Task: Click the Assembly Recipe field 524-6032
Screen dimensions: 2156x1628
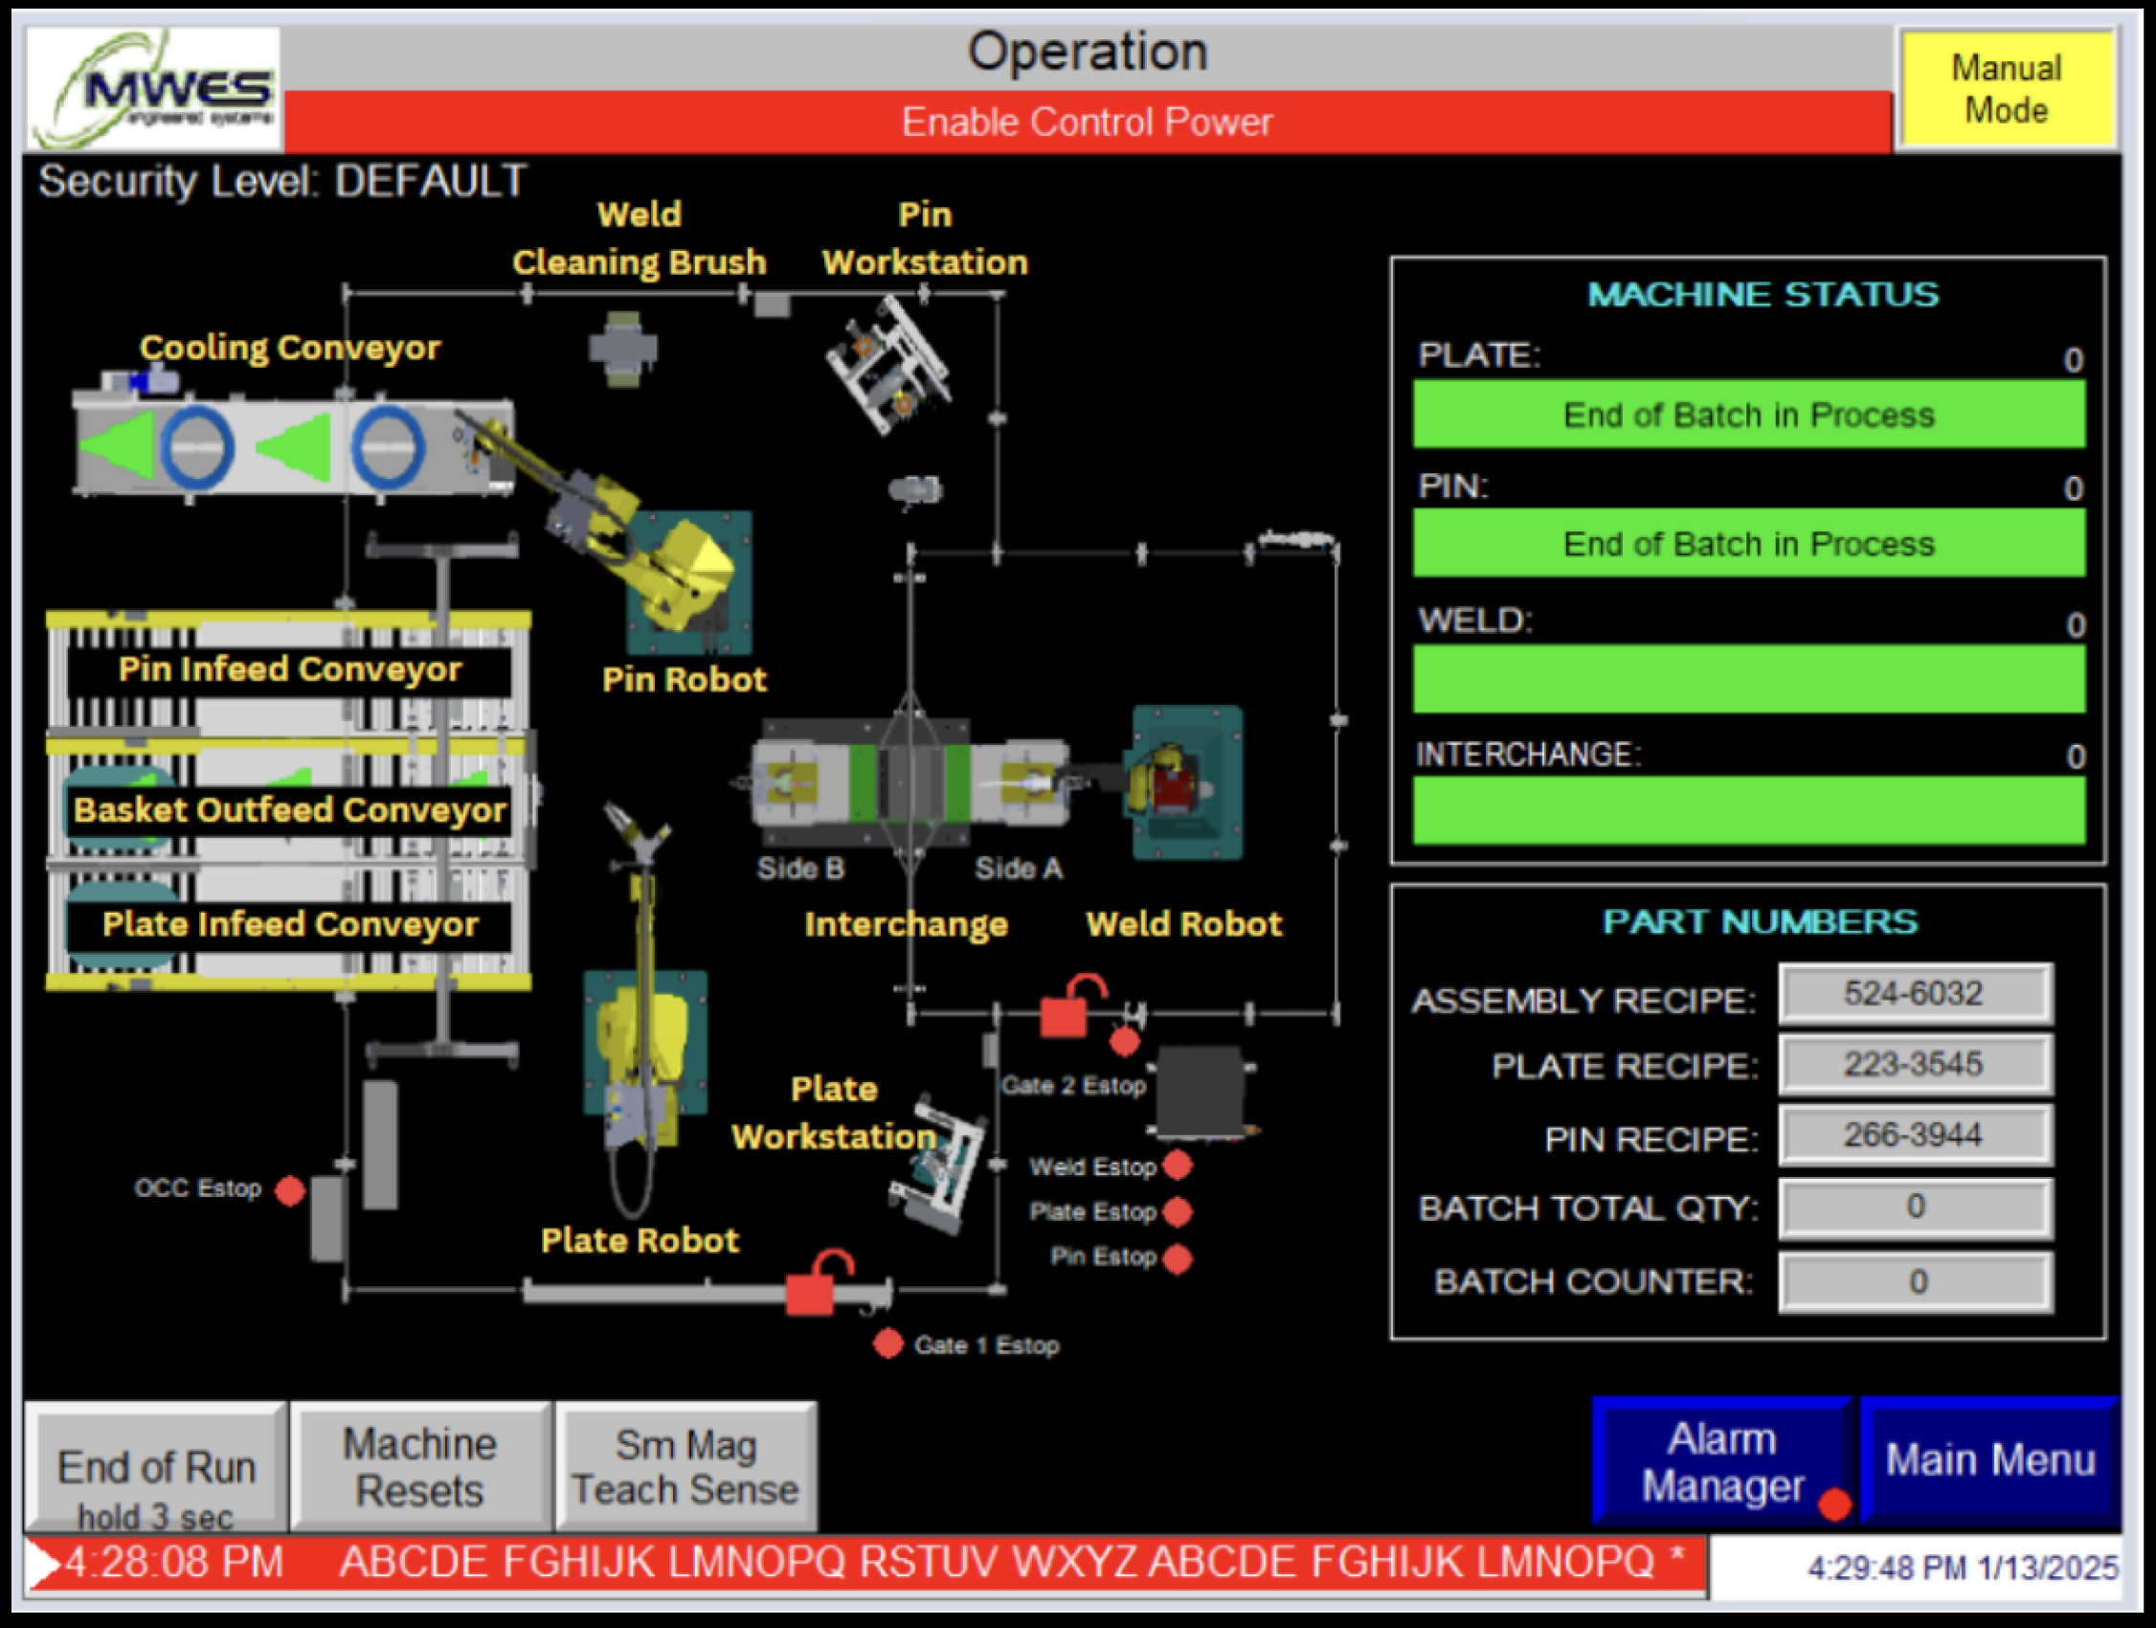Action: click(x=1915, y=993)
